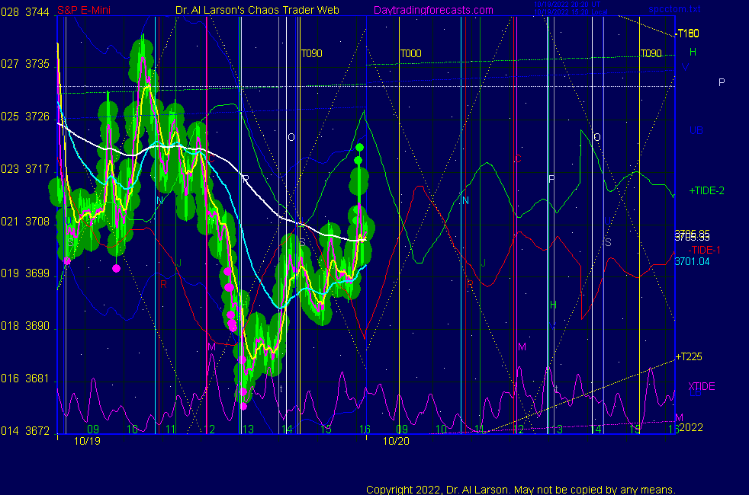Click the Daytradingforecasts.com link in header
The image size is (749, 495).
tap(432, 11)
